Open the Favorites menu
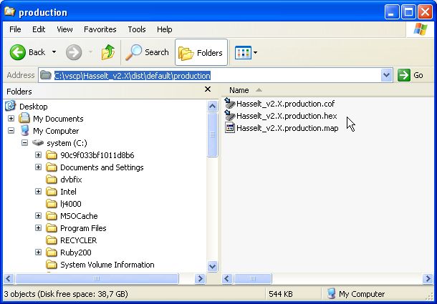The width and height of the screenshot is (437, 304). [x=100, y=29]
